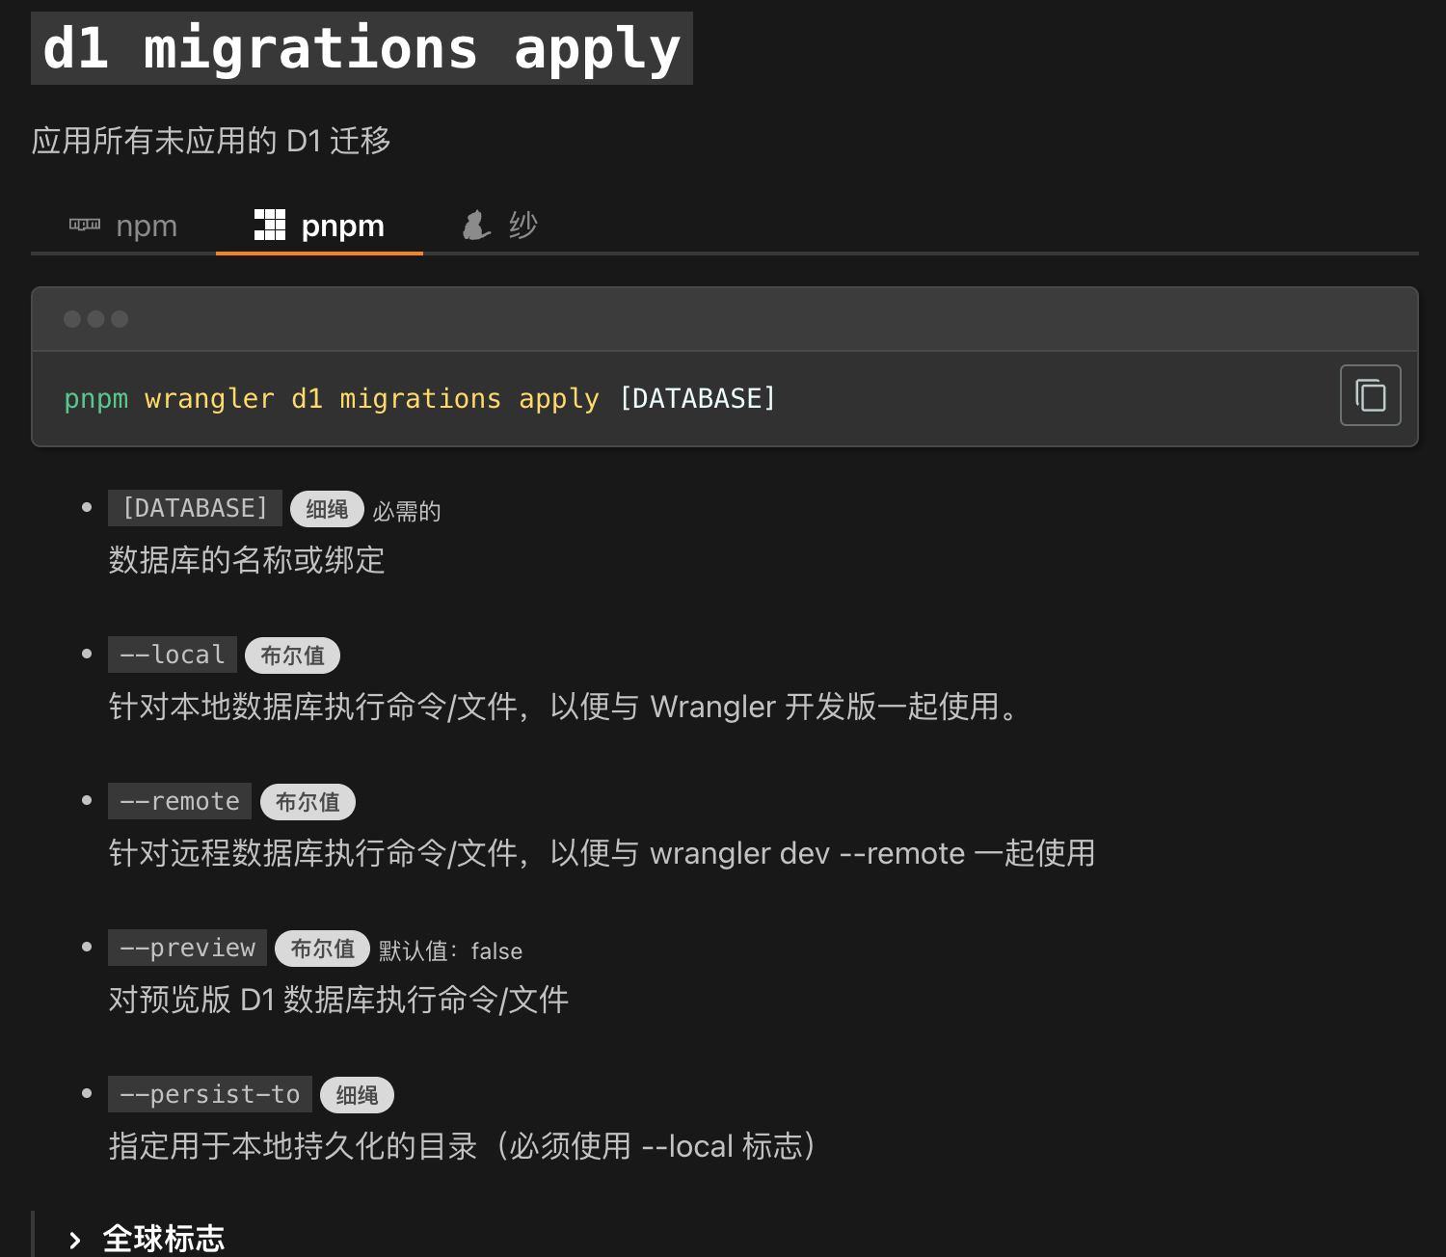1446x1257 pixels.
Task: Switch to the 纱 (yarn) tab
Action: tap(499, 226)
